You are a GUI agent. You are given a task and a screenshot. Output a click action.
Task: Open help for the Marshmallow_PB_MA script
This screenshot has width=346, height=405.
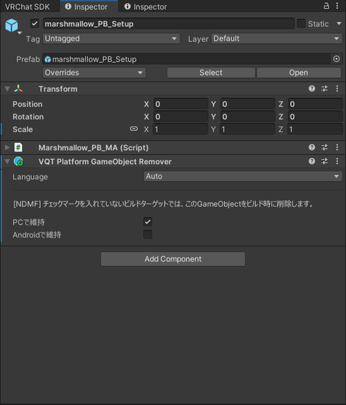(x=311, y=147)
